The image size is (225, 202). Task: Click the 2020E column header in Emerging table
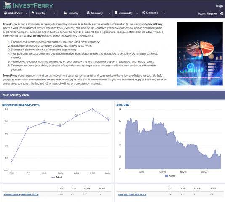[x=197, y=189]
